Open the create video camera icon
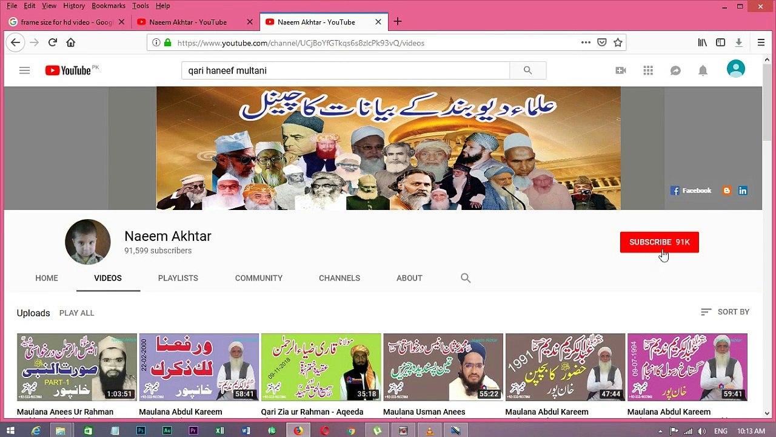Viewport: 776px width, 437px height. point(621,70)
